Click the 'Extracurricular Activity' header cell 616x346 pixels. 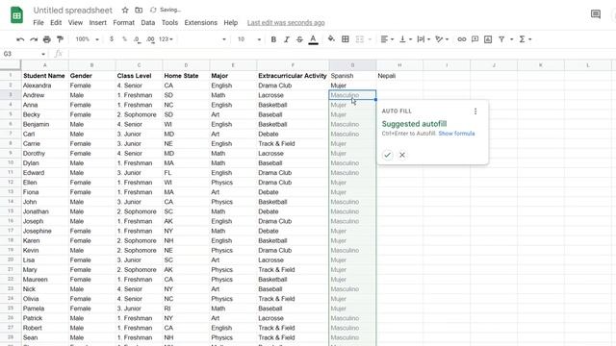click(293, 76)
